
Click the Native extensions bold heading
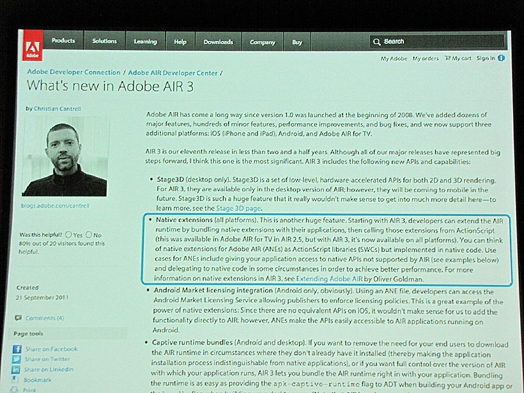(x=184, y=220)
